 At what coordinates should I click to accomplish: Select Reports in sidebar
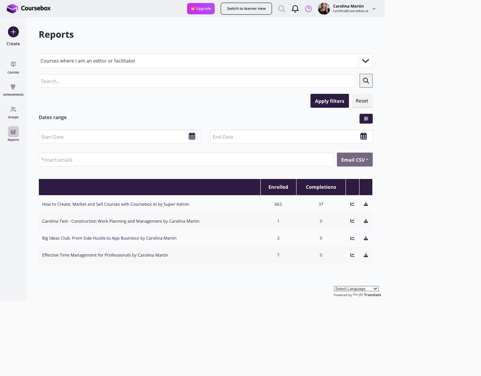[13, 135]
